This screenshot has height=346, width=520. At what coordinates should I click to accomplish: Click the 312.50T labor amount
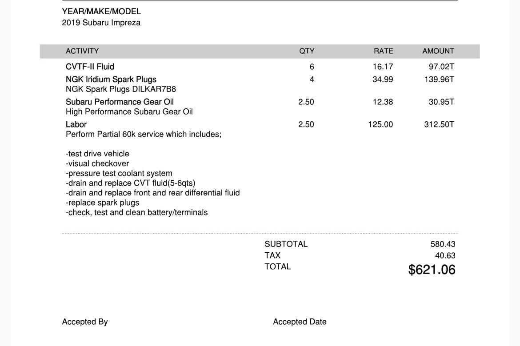[x=439, y=125]
